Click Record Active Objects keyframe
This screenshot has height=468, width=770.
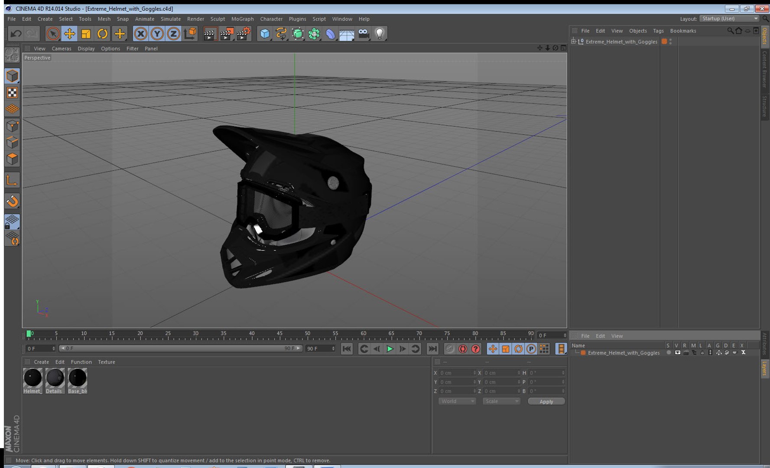[450, 349]
